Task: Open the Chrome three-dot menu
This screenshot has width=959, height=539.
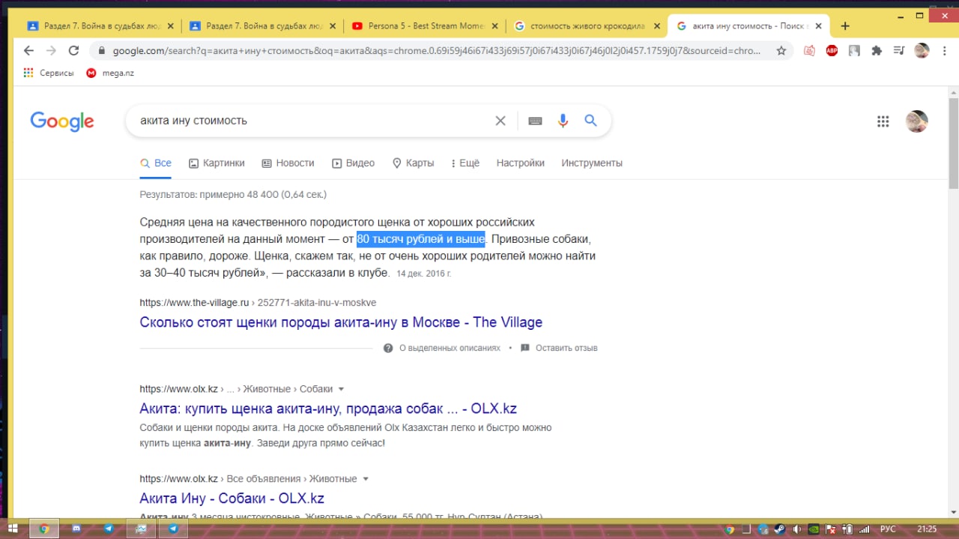Action: 943,50
